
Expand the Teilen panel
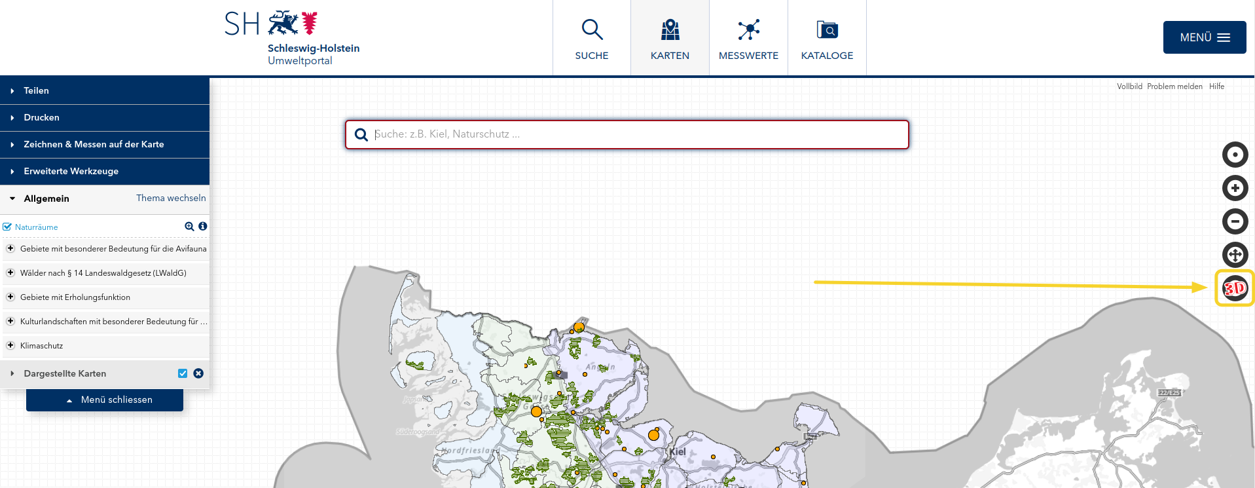pyautogui.click(x=36, y=91)
